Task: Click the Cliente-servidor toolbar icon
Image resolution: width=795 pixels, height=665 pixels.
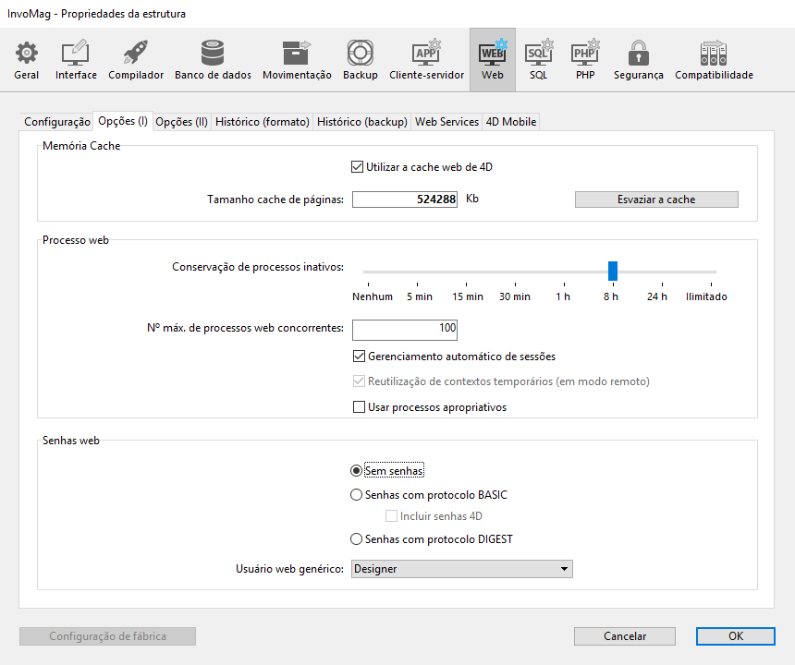Action: (426, 60)
